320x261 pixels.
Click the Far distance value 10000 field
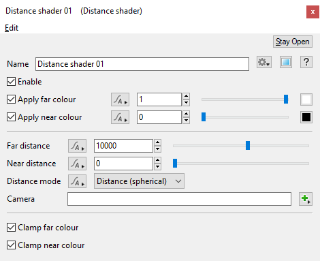coord(123,146)
